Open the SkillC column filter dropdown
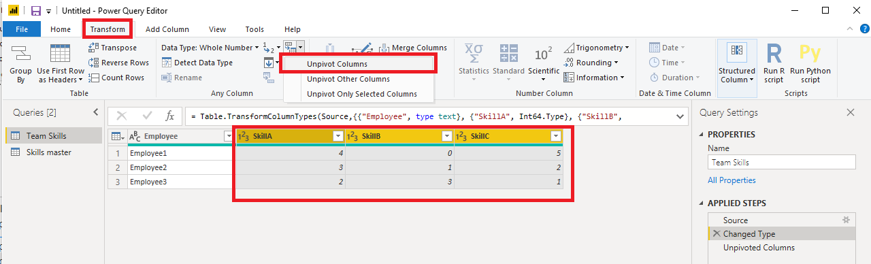Image resolution: width=871 pixels, height=264 pixels. 555,136
